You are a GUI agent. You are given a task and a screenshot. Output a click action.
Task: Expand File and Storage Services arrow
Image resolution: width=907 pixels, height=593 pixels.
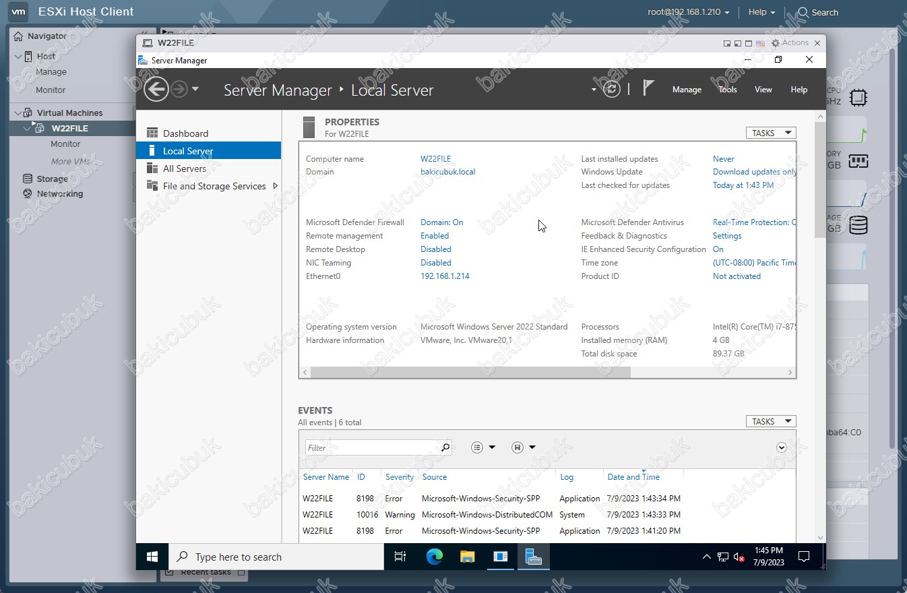[275, 186]
